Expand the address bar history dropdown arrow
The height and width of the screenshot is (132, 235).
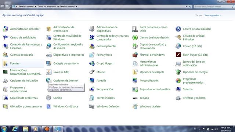(x=186, y=7)
